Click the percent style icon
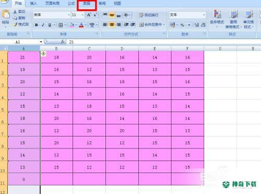 coord(182,25)
